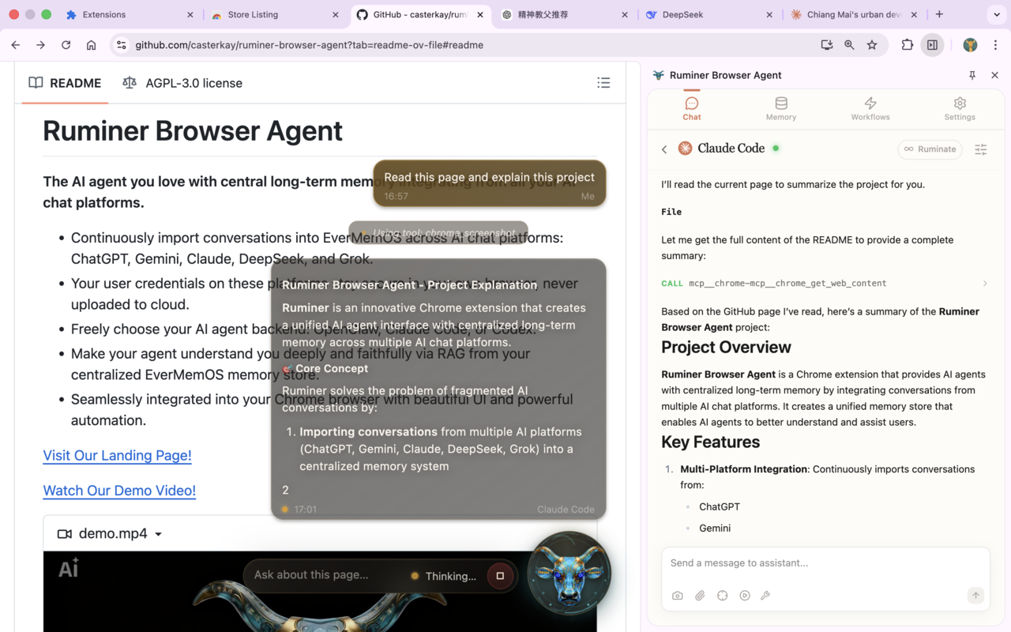Image resolution: width=1011 pixels, height=632 pixels.
Task: Switch to the 精神教父推荐 browser tab
Action: (562, 14)
